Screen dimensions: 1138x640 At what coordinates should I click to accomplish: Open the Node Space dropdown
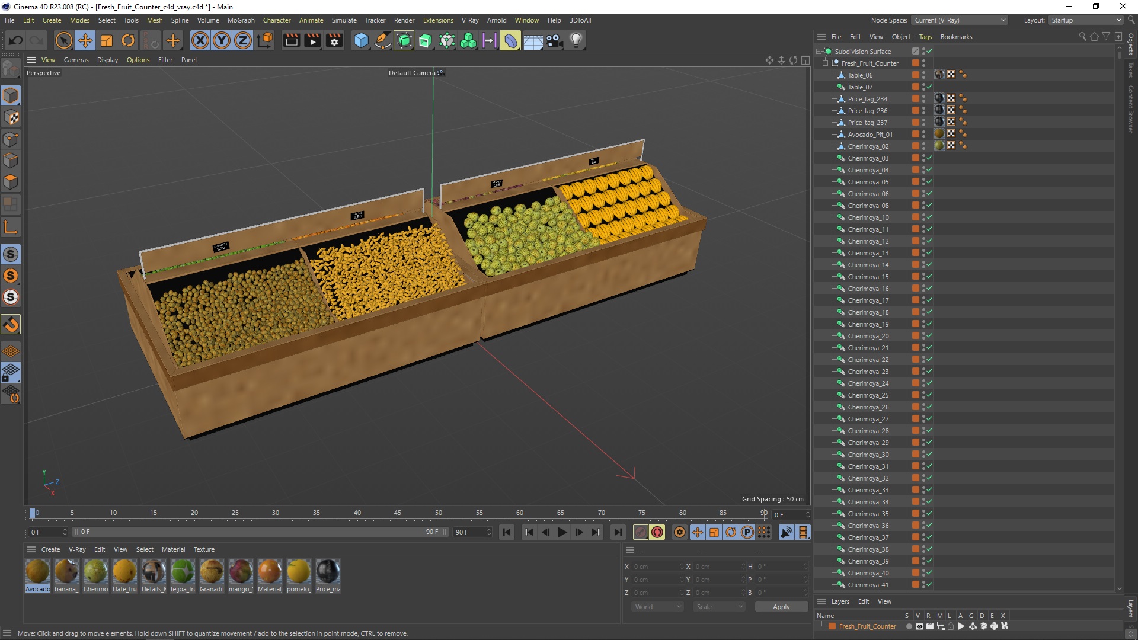[x=960, y=20]
